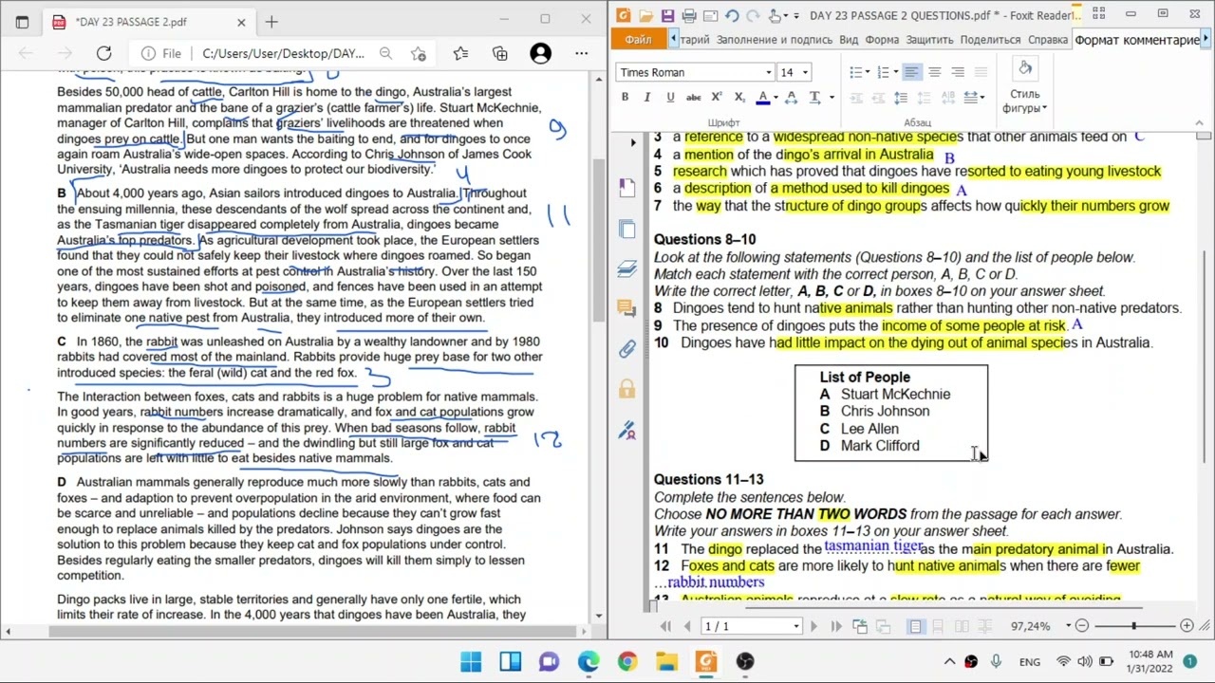Open the Foxit digital signatures panel

tap(626, 431)
